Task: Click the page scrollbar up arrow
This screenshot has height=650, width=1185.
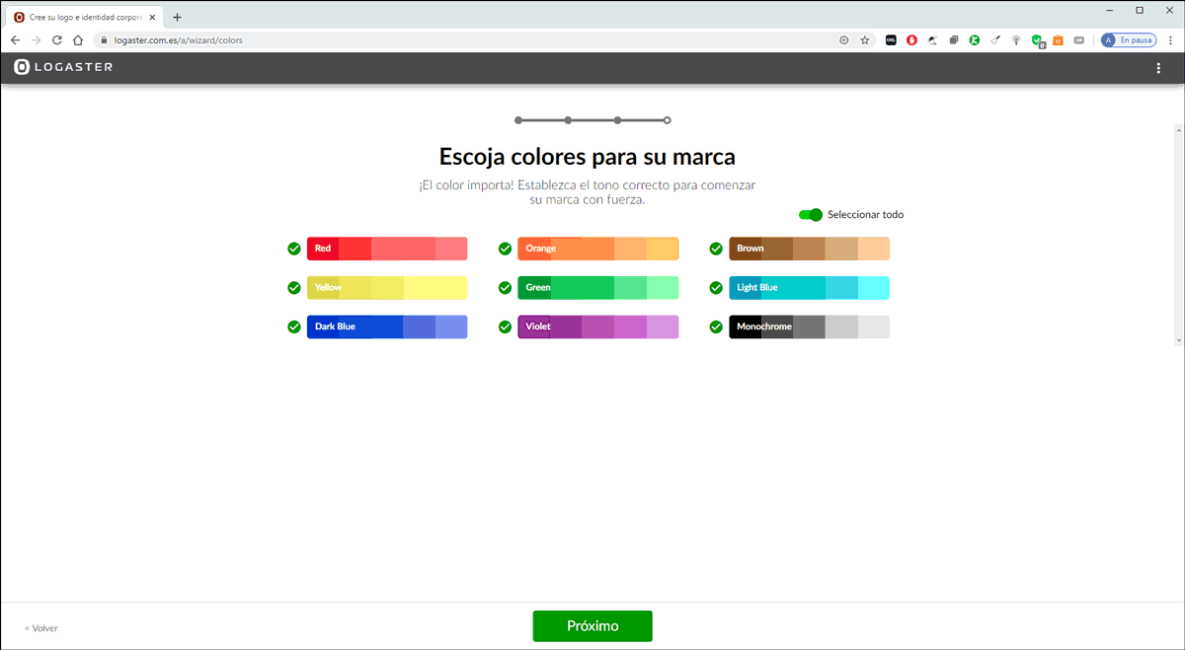Action: point(1178,130)
